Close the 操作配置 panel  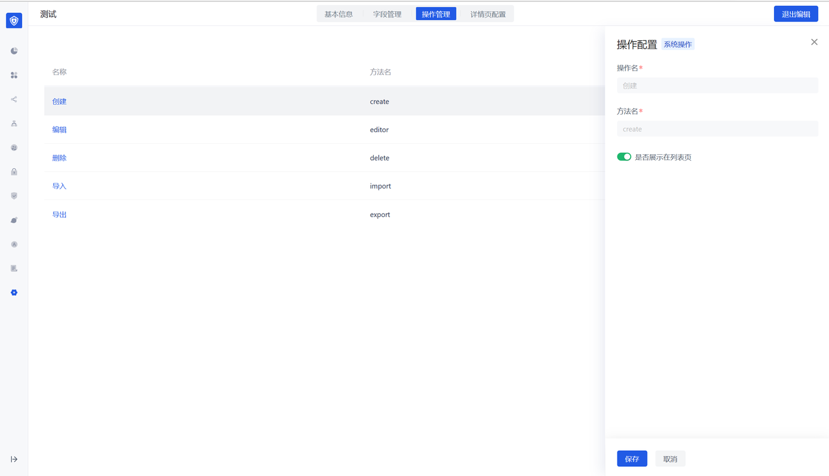pos(814,42)
